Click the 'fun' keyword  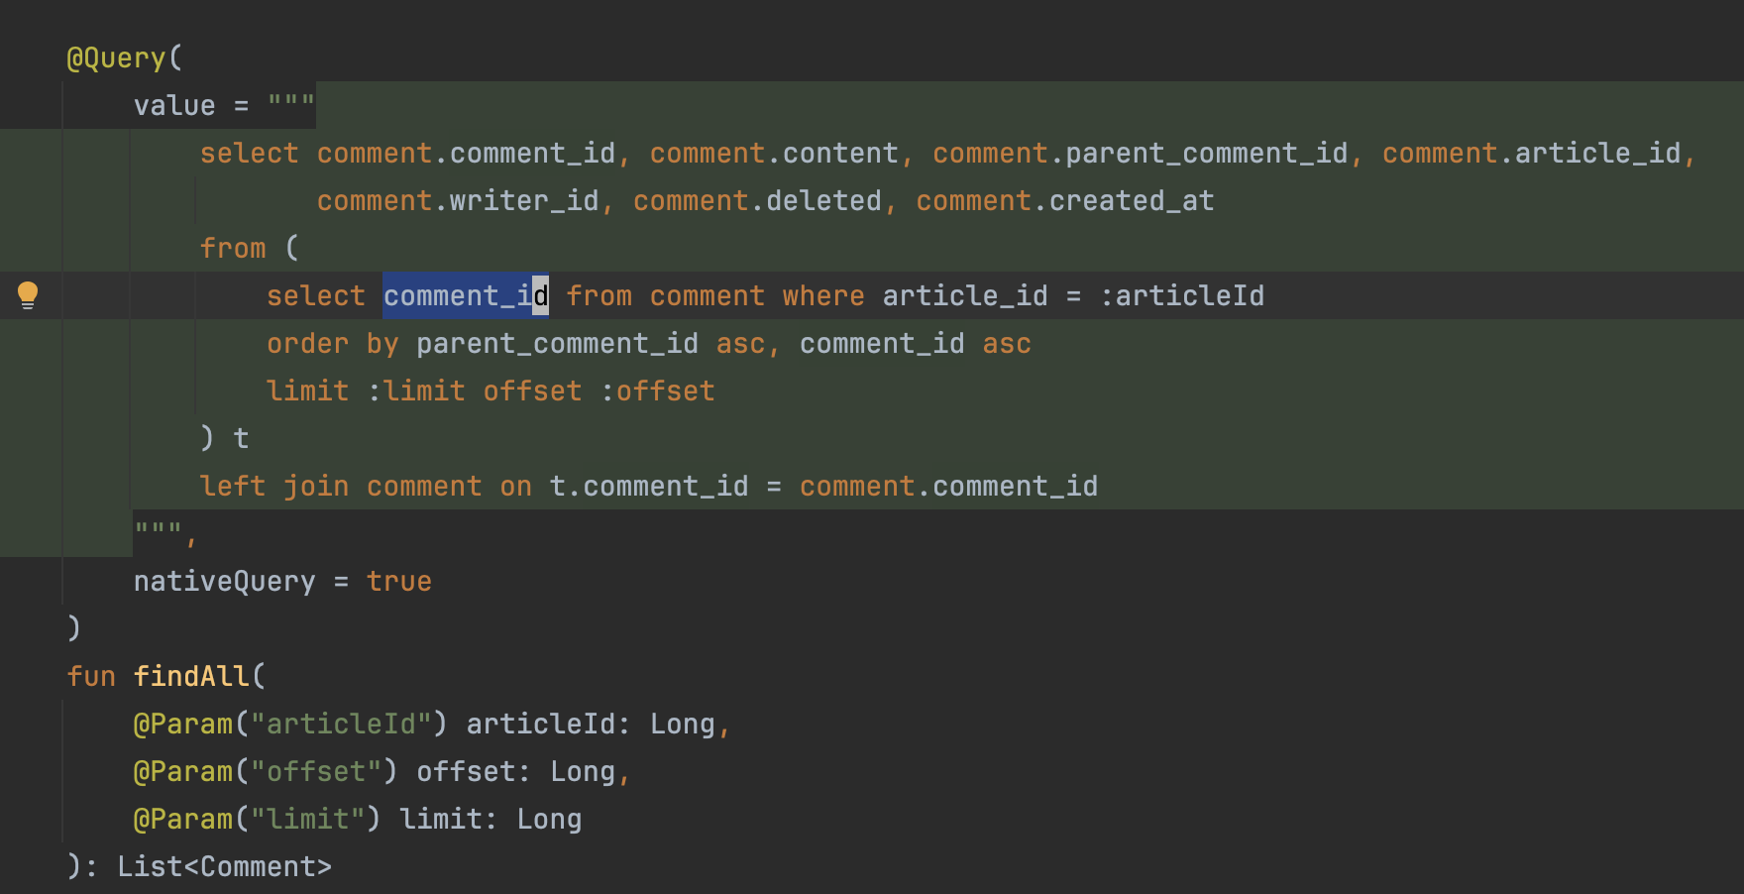91,677
